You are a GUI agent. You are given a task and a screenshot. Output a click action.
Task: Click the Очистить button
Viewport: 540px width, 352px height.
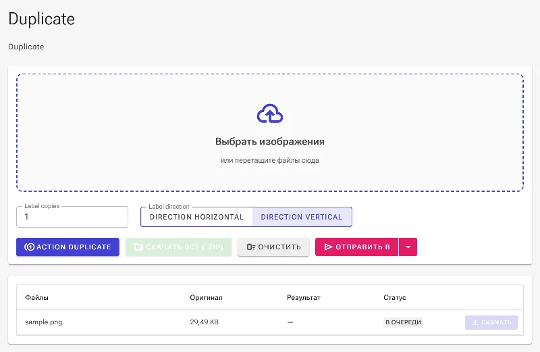[x=273, y=247]
